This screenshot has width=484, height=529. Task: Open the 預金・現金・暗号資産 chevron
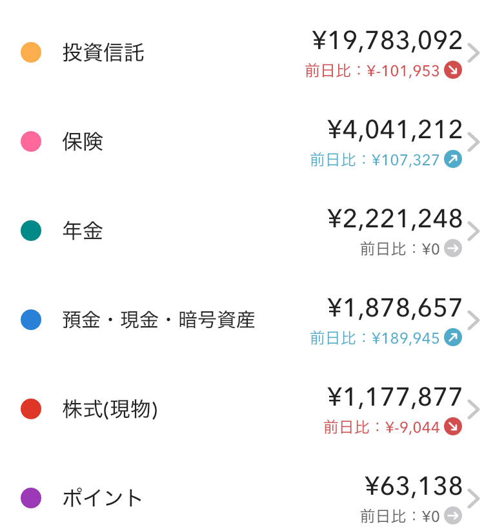[474, 321]
